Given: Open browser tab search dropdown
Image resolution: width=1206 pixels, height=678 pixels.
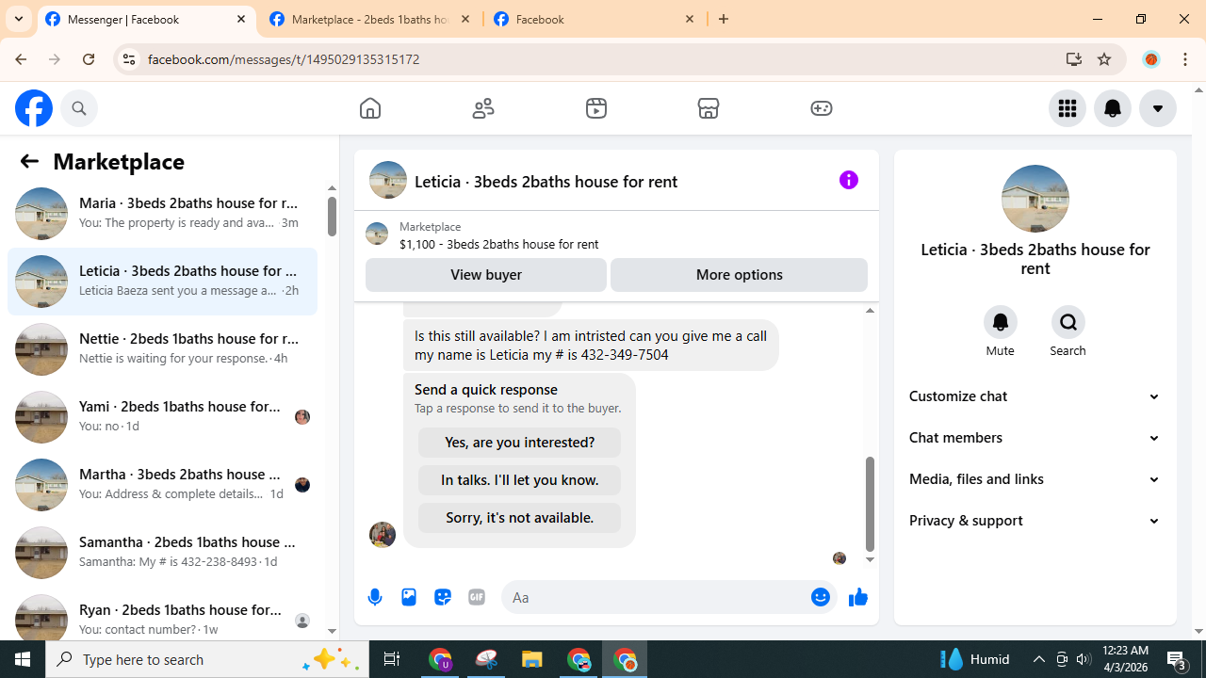Looking at the screenshot, I should [x=19, y=19].
